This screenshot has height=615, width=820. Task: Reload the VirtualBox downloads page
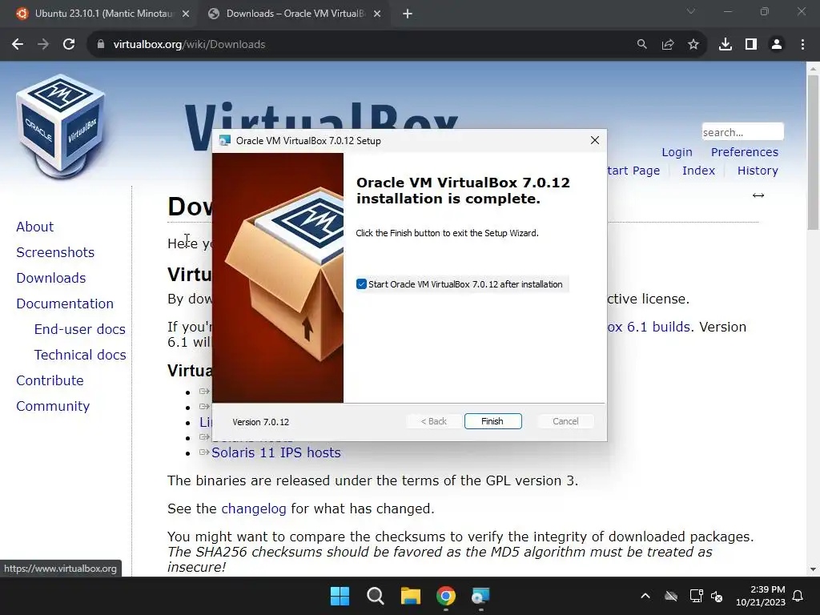[69, 45]
